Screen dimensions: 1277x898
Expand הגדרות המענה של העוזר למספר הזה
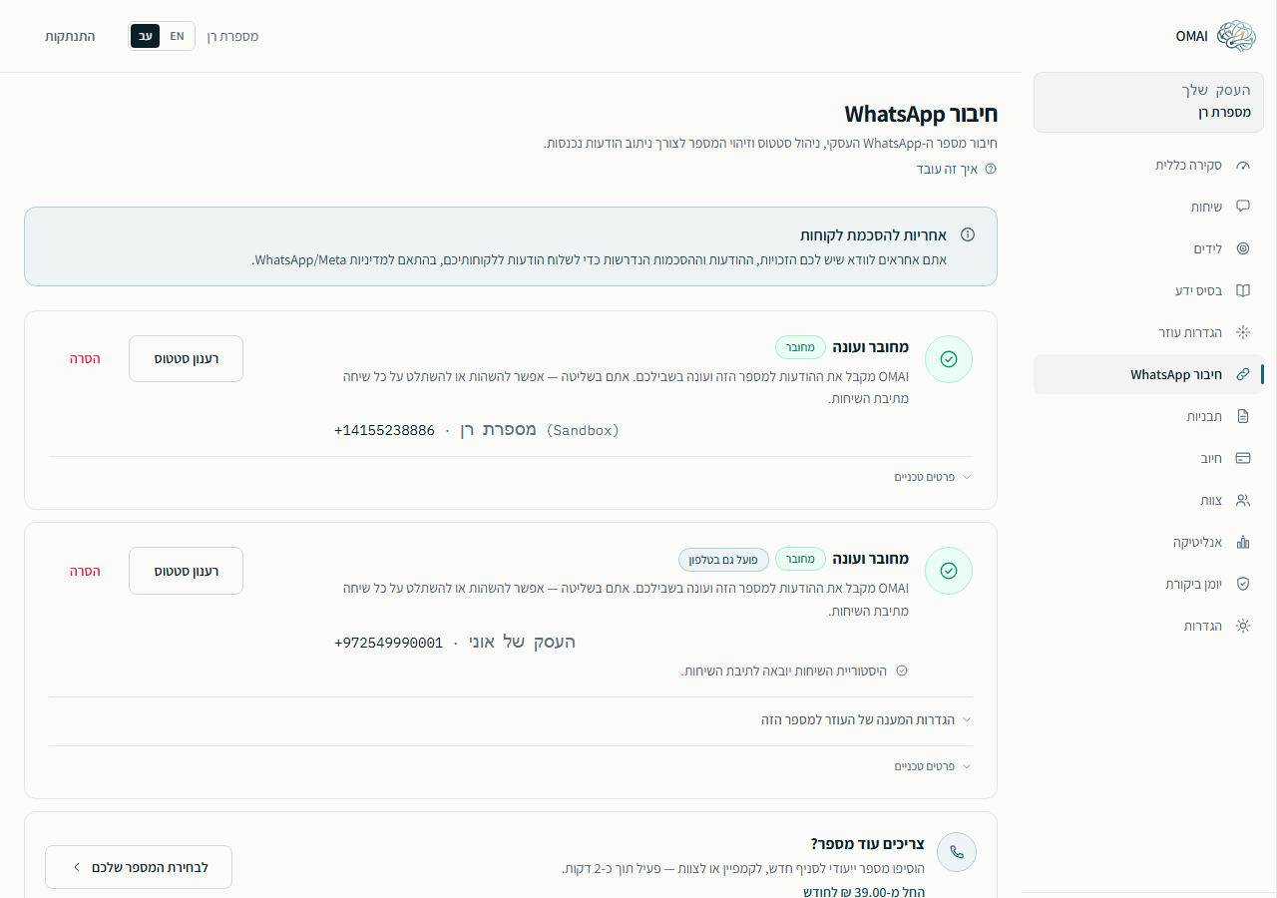(x=866, y=719)
